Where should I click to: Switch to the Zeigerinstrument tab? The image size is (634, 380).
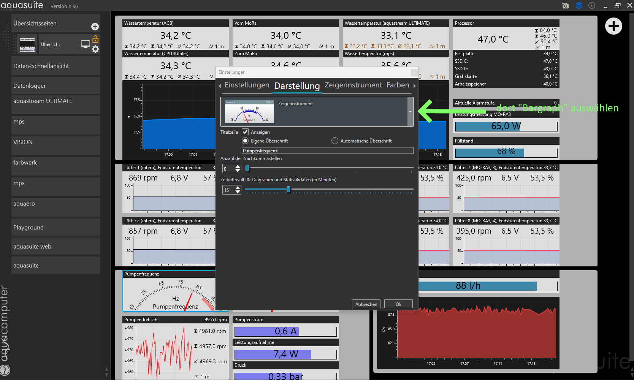tap(353, 85)
